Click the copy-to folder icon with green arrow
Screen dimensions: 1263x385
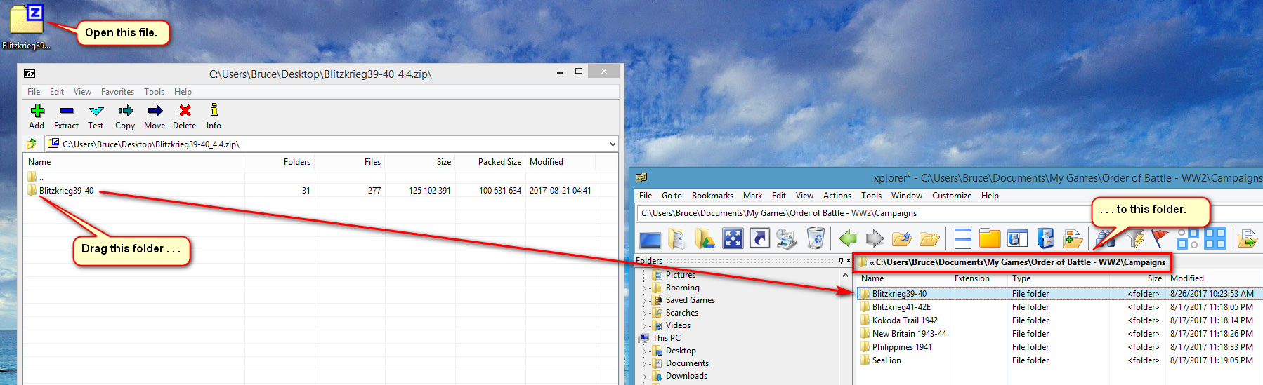pos(1247,239)
